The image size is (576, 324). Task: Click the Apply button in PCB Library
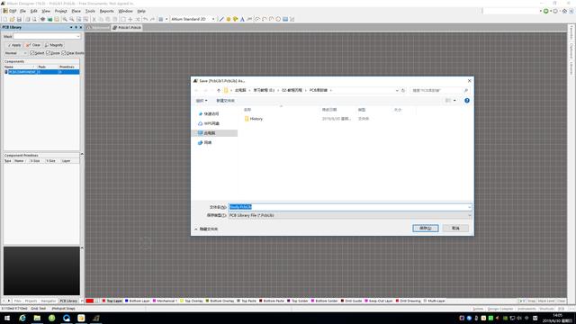point(14,45)
